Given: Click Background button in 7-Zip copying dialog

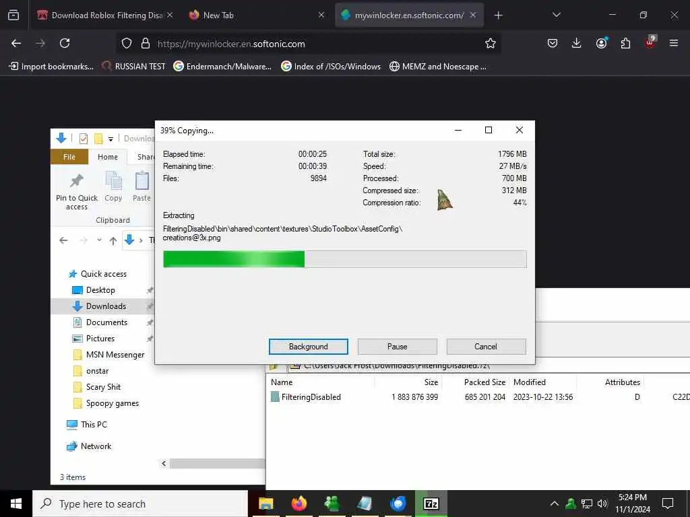Looking at the screenshot, I should pyautogui.click(x=308, y=347).
